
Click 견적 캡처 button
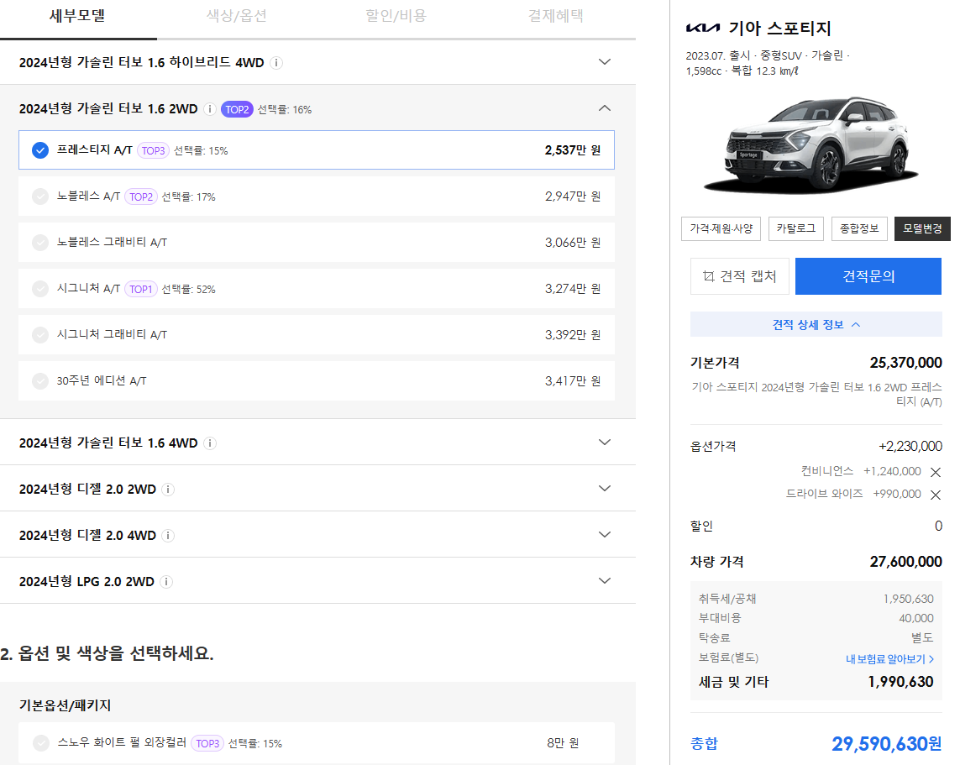tap(740, 276)
